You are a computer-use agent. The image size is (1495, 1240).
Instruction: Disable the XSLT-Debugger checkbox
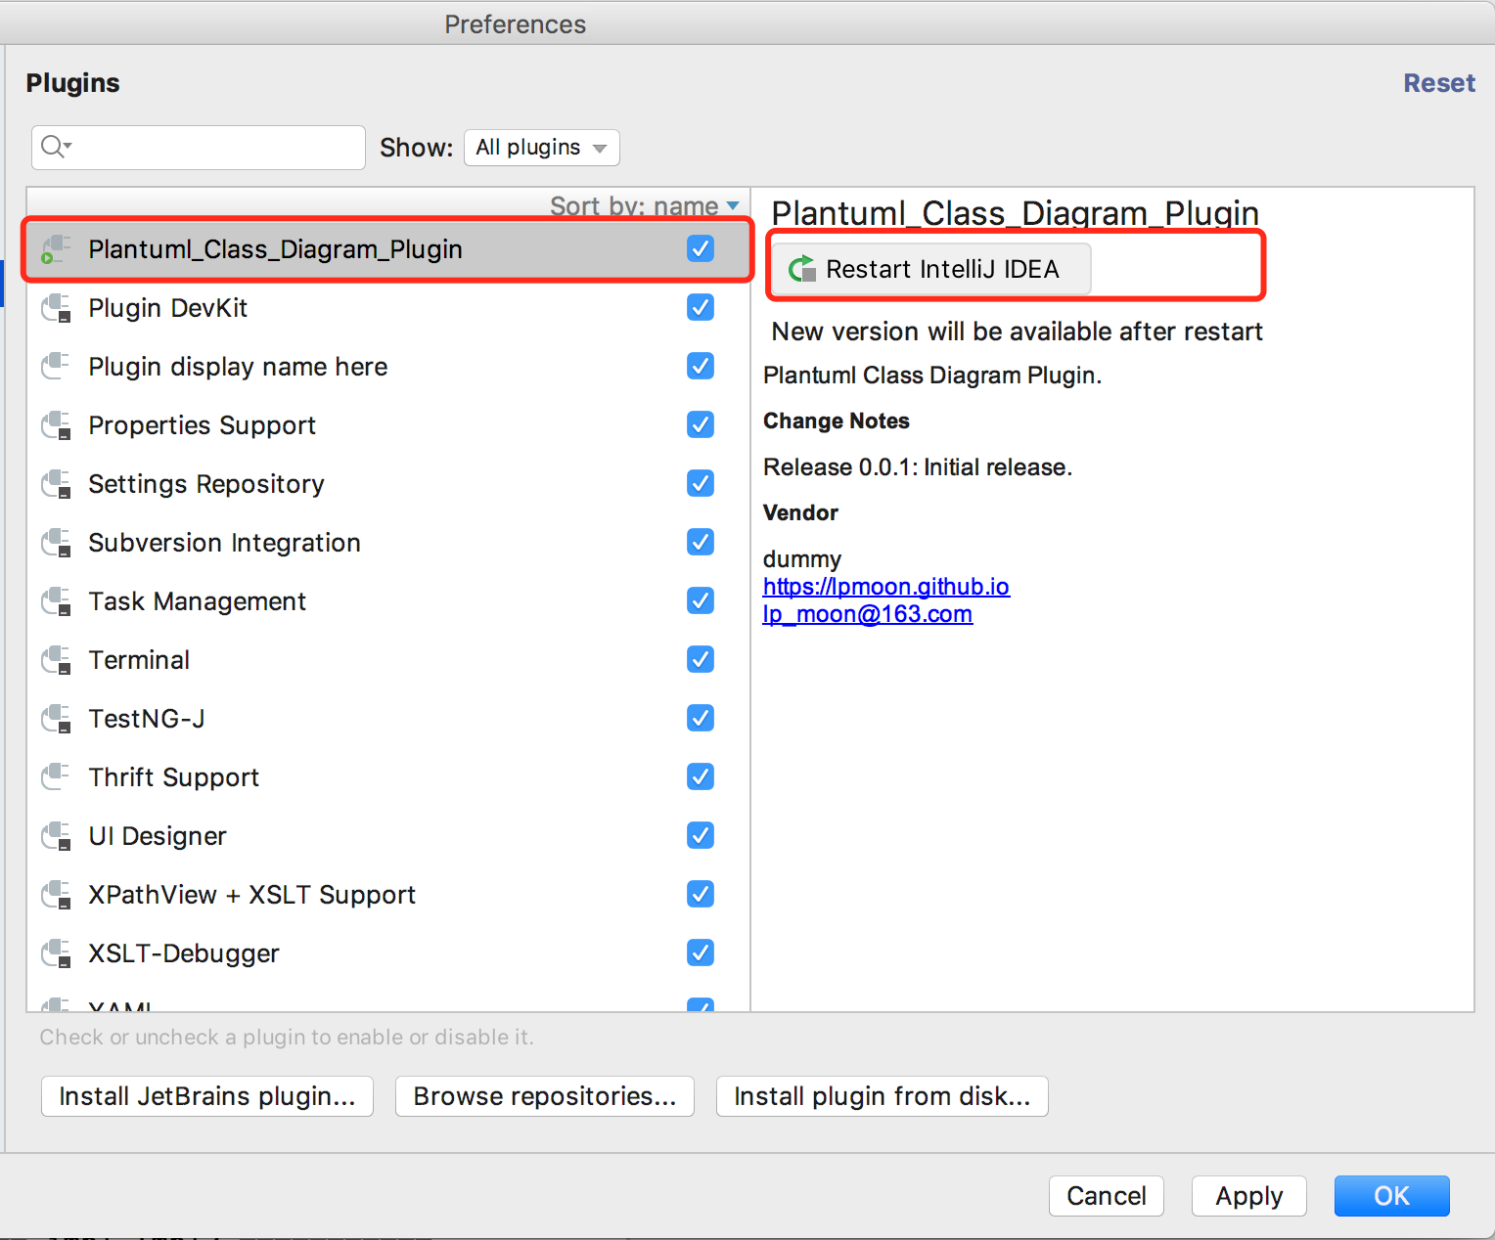coord(701,952)
